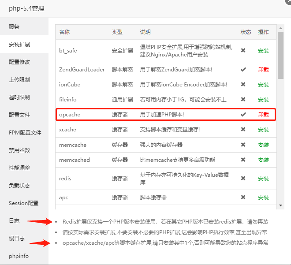This screenshot has height=265, width=291.
Task: Install the bt_safe extension
Action: [x=263, y=50]
